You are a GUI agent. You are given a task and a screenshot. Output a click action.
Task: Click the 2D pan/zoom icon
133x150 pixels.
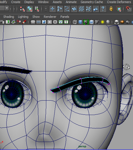coord(19,22)
